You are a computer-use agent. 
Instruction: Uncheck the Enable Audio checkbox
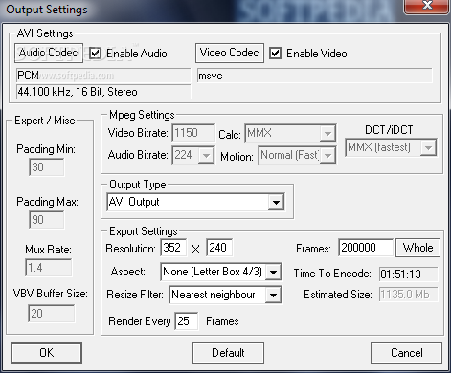click(95, 54)
